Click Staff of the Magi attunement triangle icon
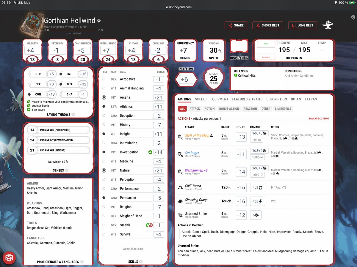Image resolution: width=357 pixels, height=267 pixels. point(212,135)
